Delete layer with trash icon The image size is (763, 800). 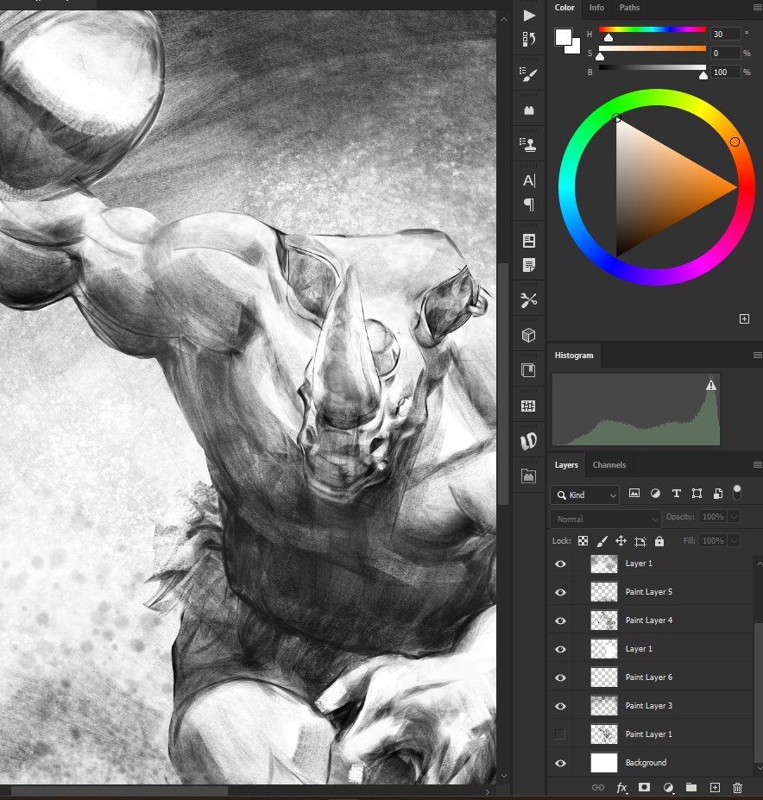[737, 788]
